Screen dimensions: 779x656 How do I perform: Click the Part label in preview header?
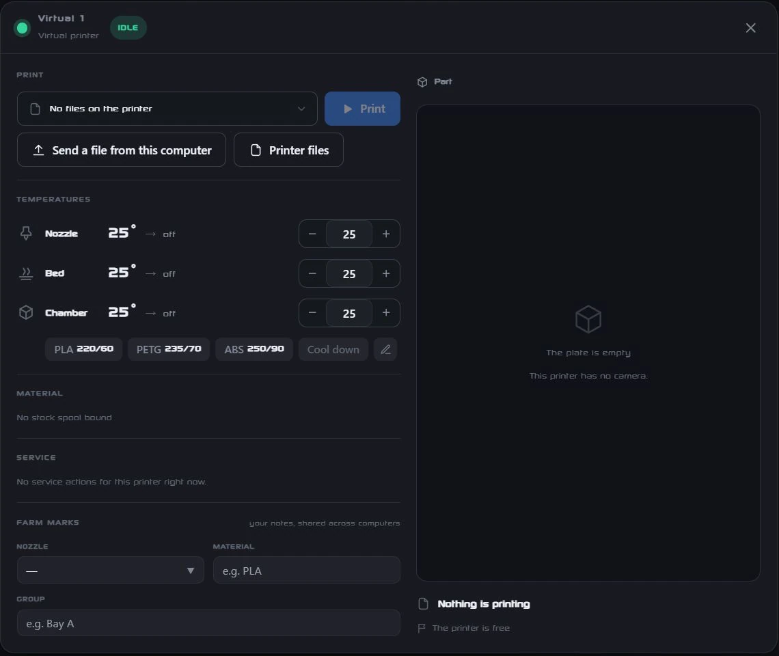[443, 81]
